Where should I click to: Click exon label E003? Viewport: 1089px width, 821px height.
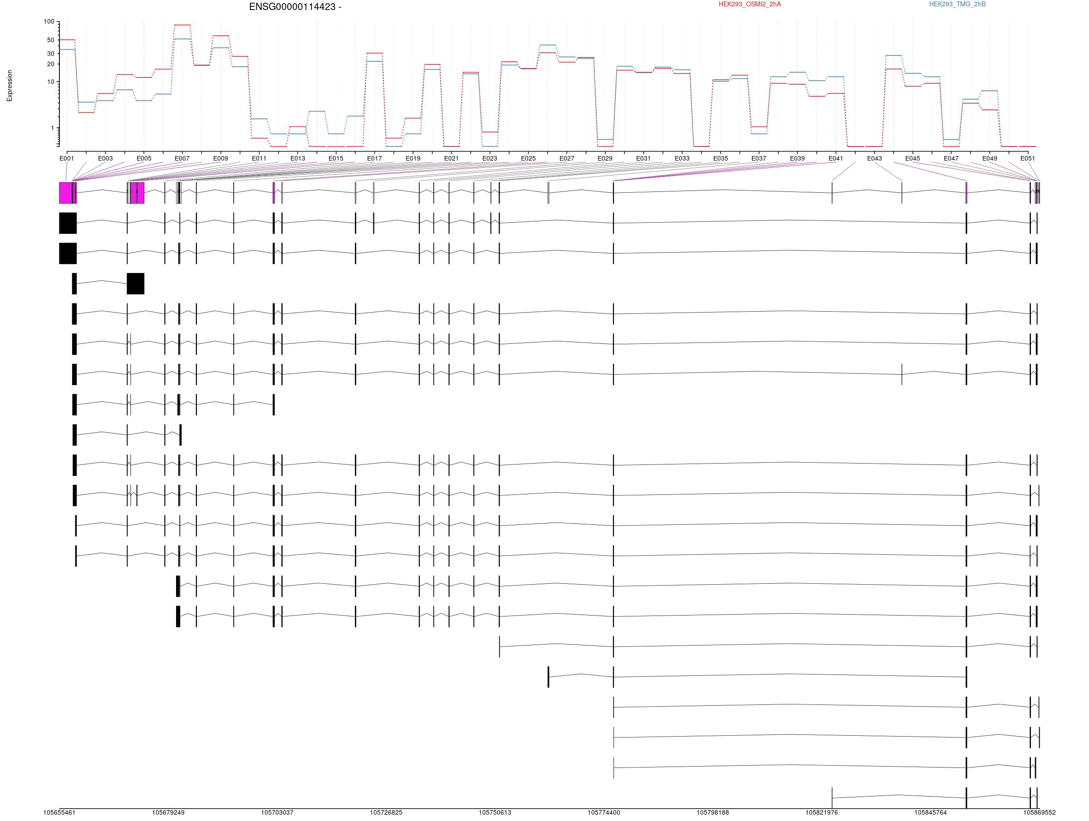pyautogui.click(x=105, y=158)
